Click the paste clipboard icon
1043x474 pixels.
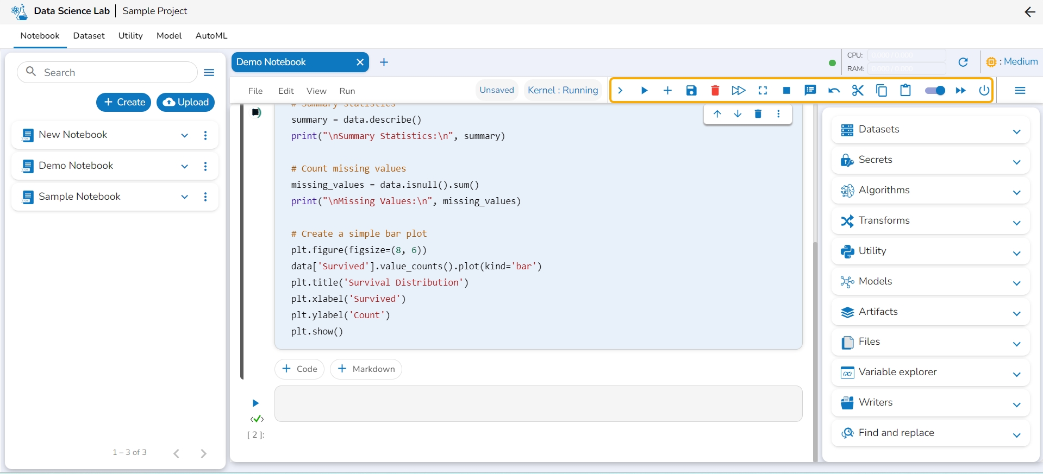click(x=905, y=91)
